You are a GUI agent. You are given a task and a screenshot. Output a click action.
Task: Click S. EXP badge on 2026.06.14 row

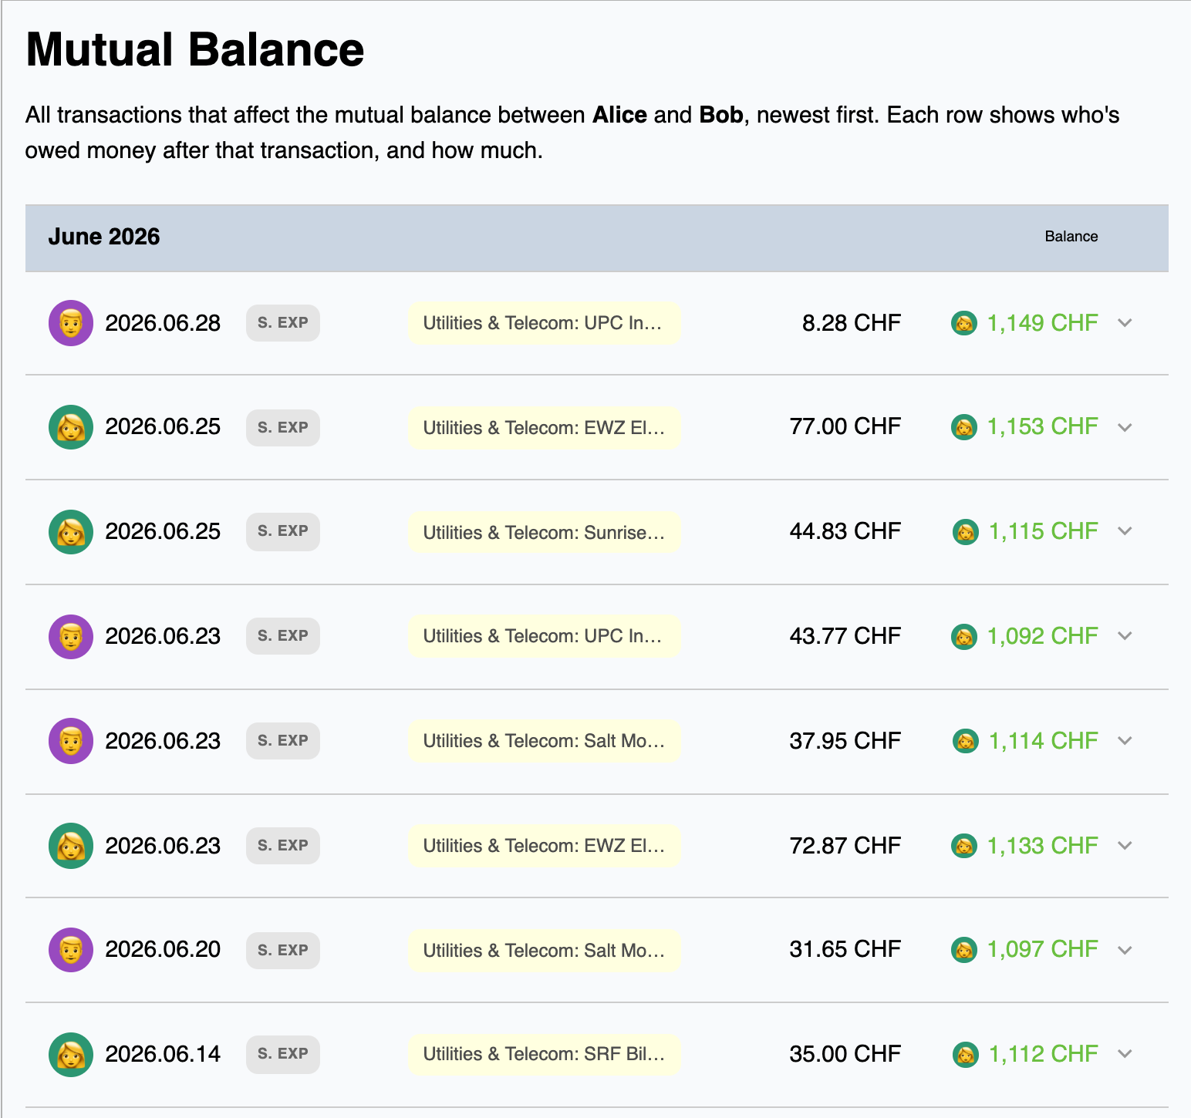(x=283, y=1054)
